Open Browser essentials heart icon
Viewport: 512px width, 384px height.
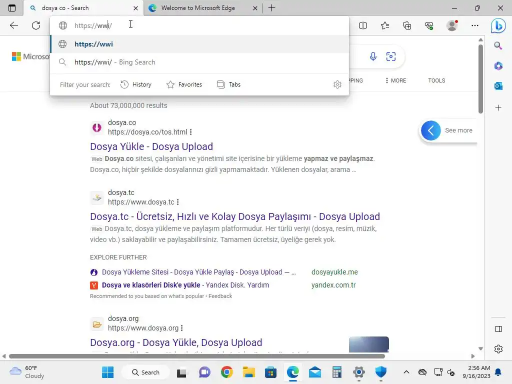coord(429,25)
